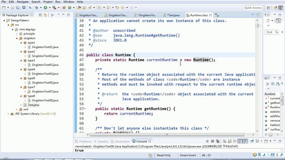This screenshot has height=160, width=285.
Task: Jump to Last Edit Location icon
Action: [117, 8]
